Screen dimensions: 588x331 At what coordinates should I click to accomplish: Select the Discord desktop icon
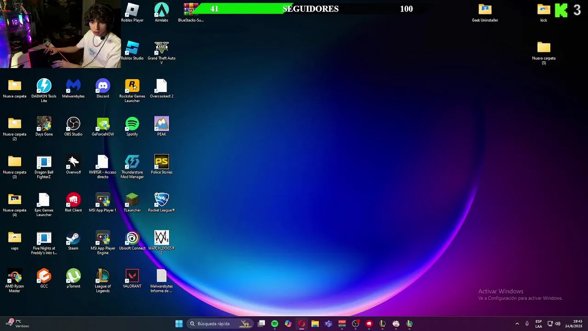coord(103,89)
